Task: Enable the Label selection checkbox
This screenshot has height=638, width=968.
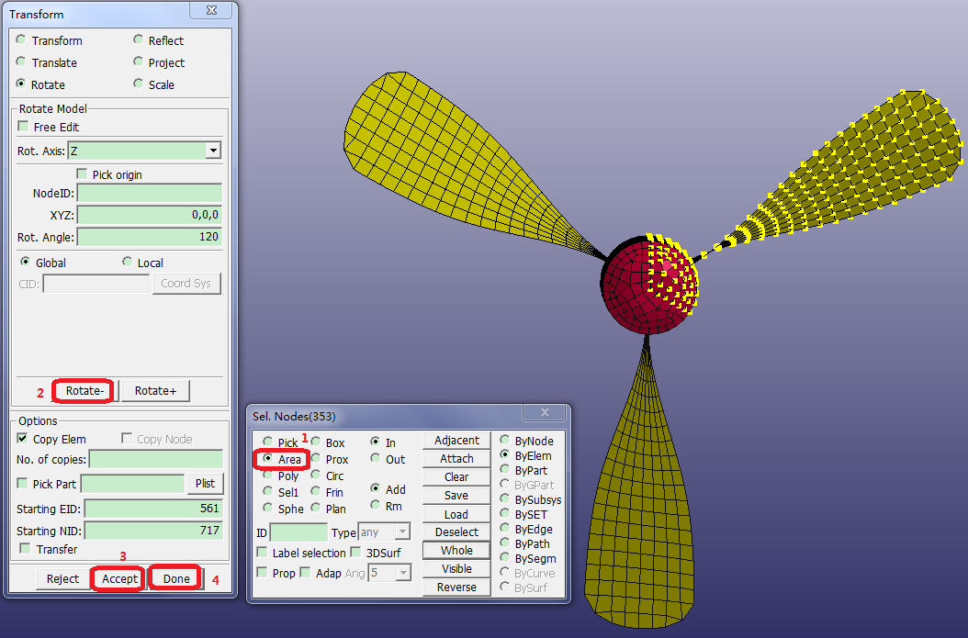Action: coord(263,553)
